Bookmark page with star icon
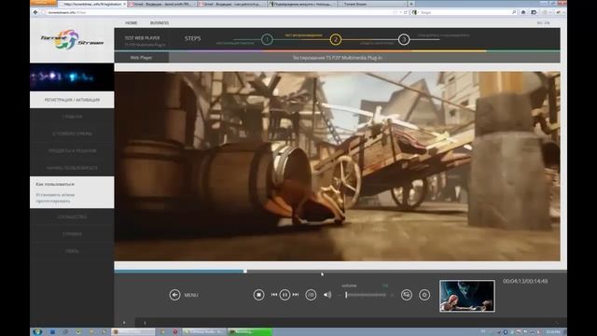 395,12
